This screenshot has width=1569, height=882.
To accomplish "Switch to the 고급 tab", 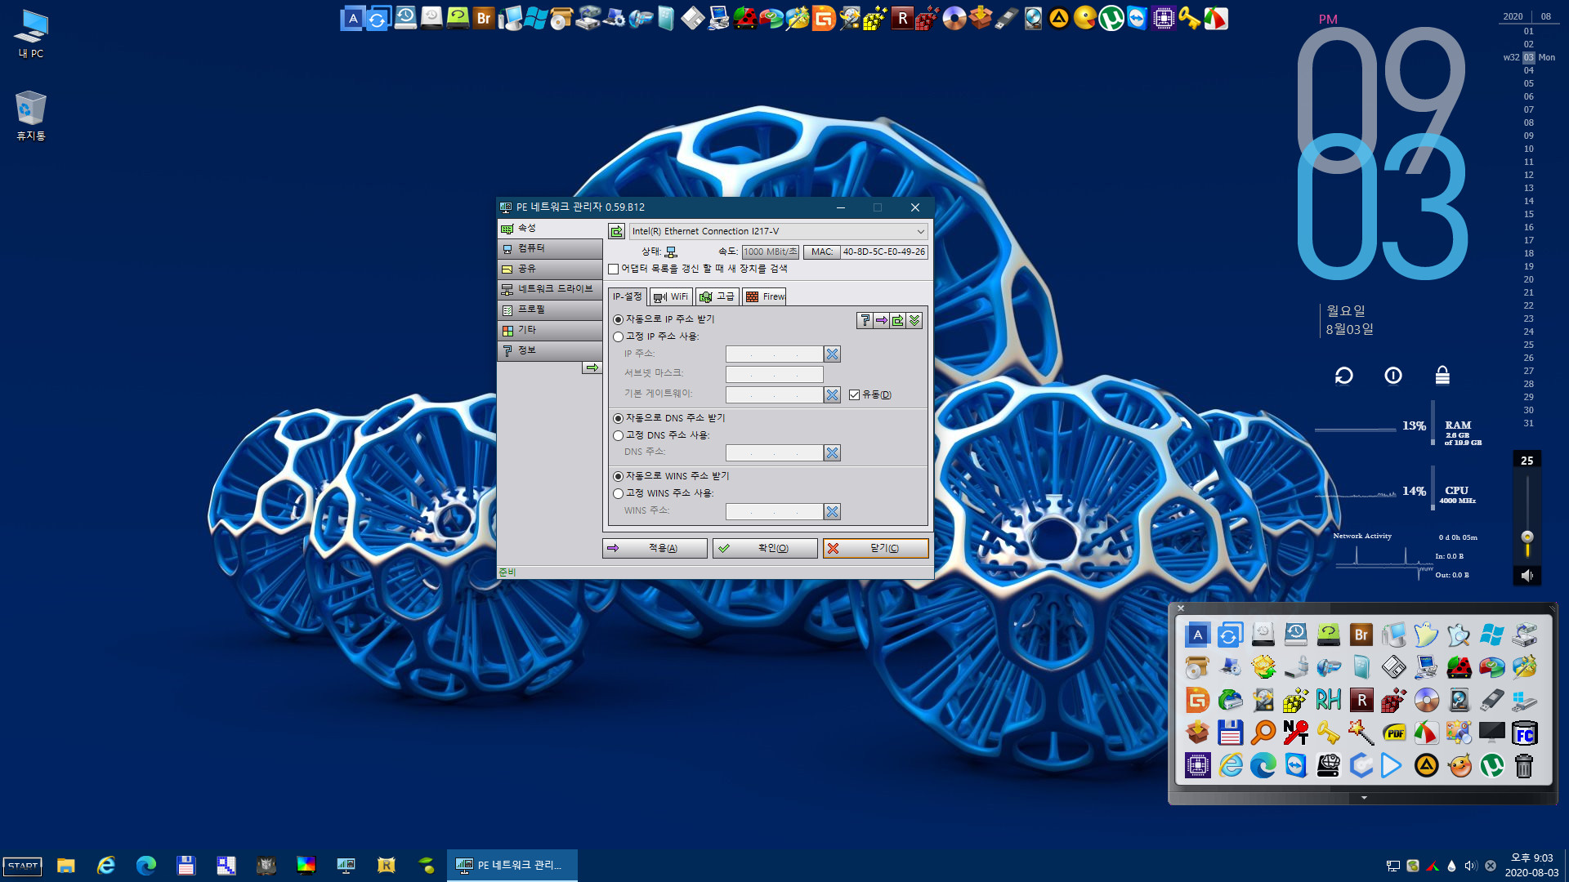I will coord(717,297).
